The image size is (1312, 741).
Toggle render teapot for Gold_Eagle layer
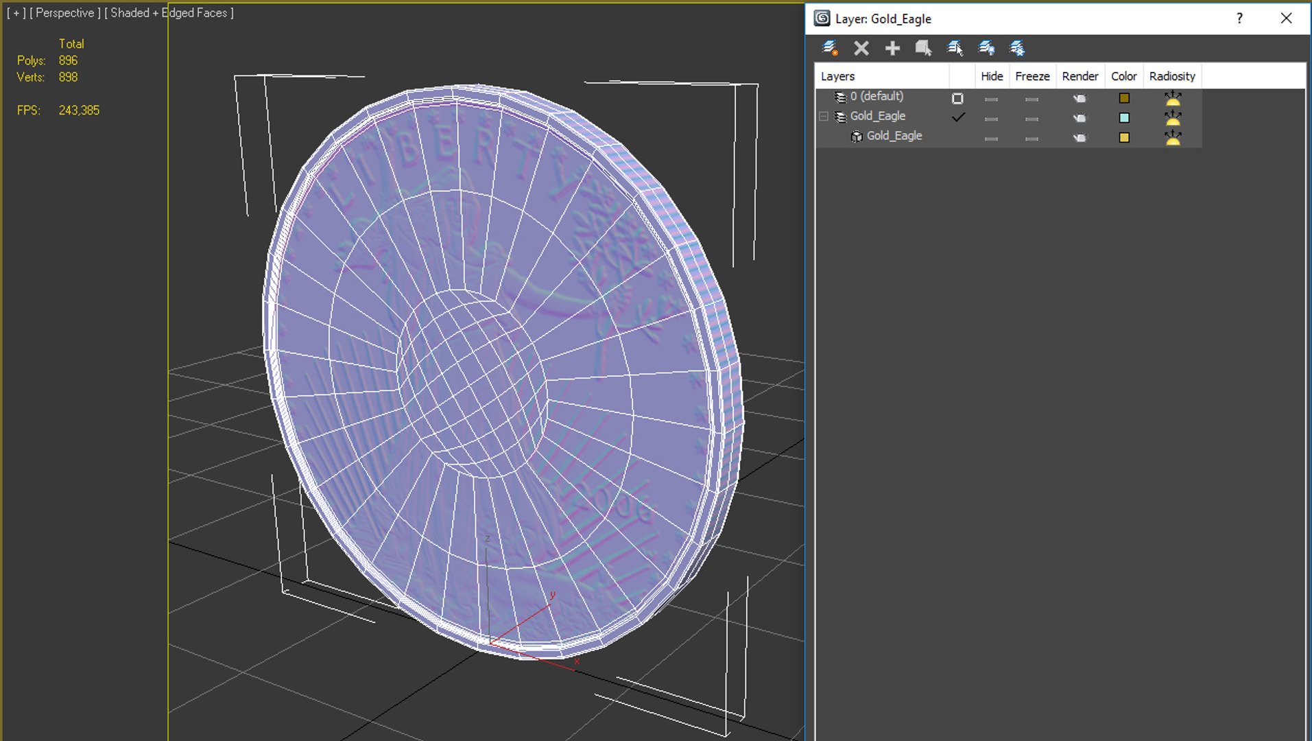point(1080,118)
